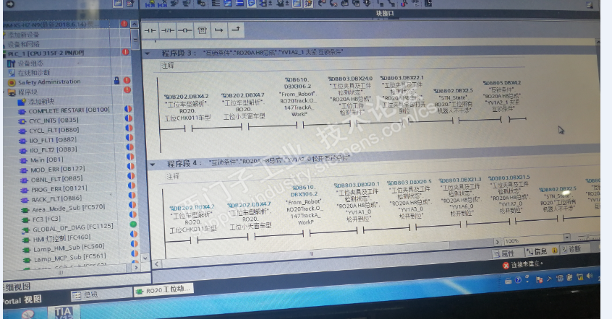Viewport: 612px width, 319px height.
Task: Open the zoom level 100% dropdown
Action: pos(566,237)
